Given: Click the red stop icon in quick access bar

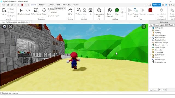Looking at the screenshot, I should point(22,5).
